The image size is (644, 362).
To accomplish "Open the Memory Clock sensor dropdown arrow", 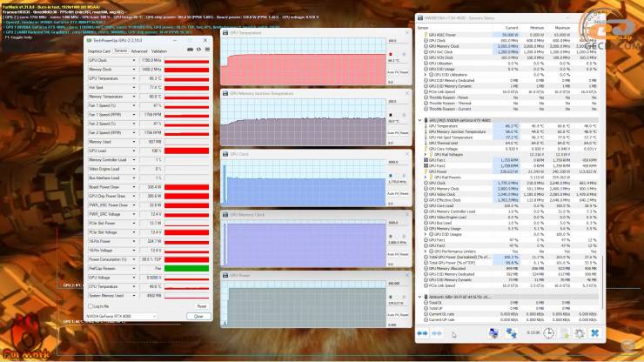I will (x=133, y=70).
